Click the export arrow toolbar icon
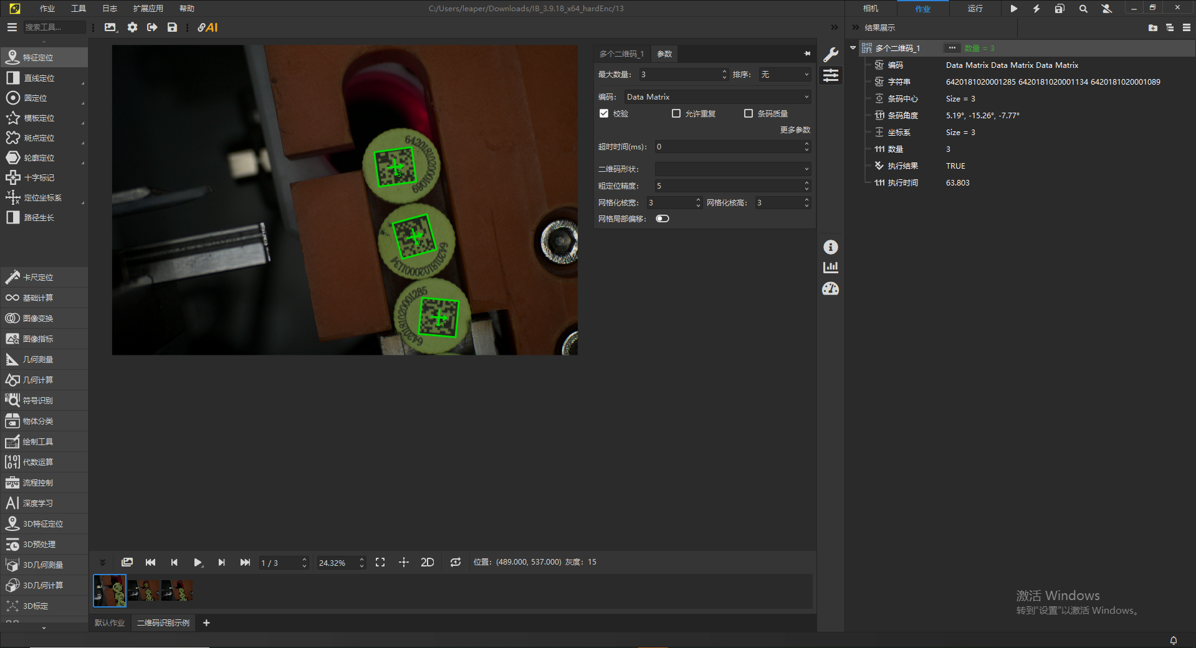Viewport: 1196px width, 648px height. (x=152, y=27)
